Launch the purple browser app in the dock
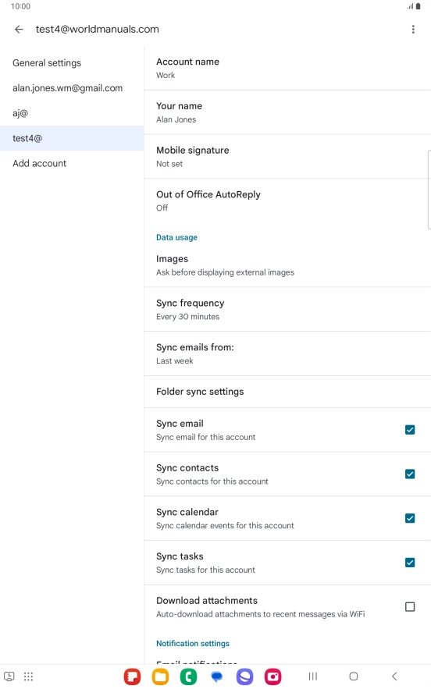Screen dimensions: 431x689 pyautogui.click(x=245, y=677)
